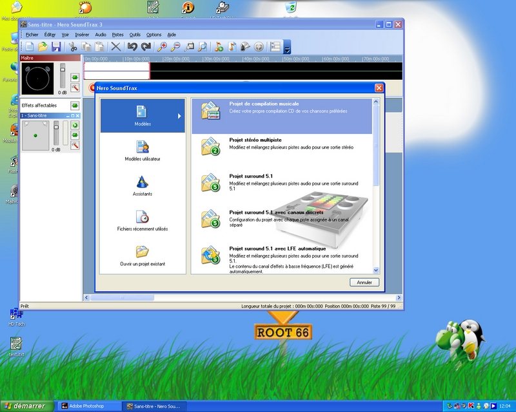
Task: Click the timeline horizontal scrollbar thumb
Action: coord(122,297)
